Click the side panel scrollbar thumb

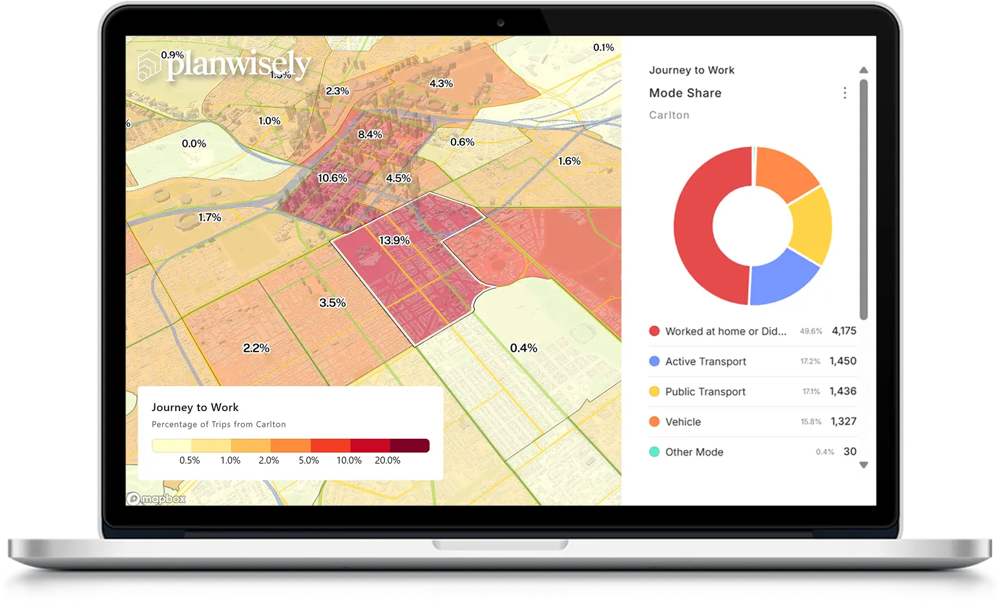(x=864, y=199)
